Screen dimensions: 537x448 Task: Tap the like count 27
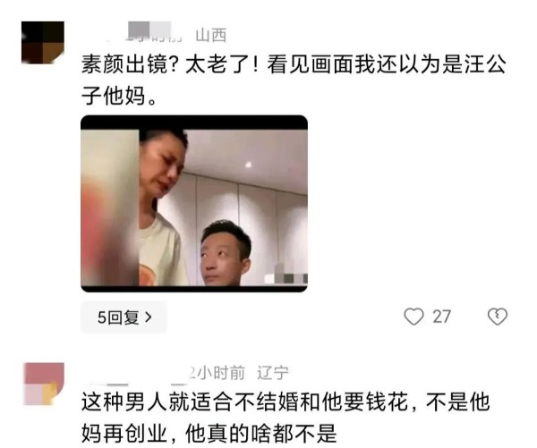coord(441,317)
